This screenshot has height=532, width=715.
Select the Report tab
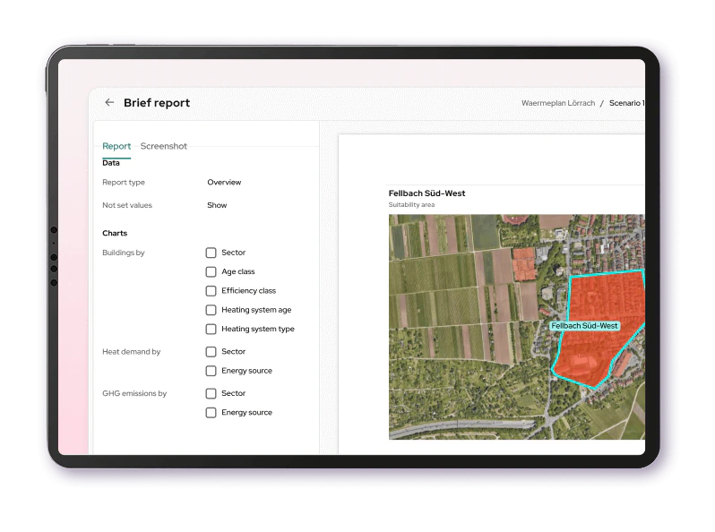116,146
